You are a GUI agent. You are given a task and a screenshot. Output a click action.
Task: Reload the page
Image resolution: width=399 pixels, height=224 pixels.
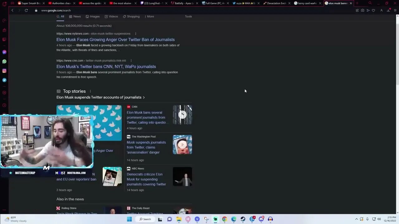(x=26, y=10)
